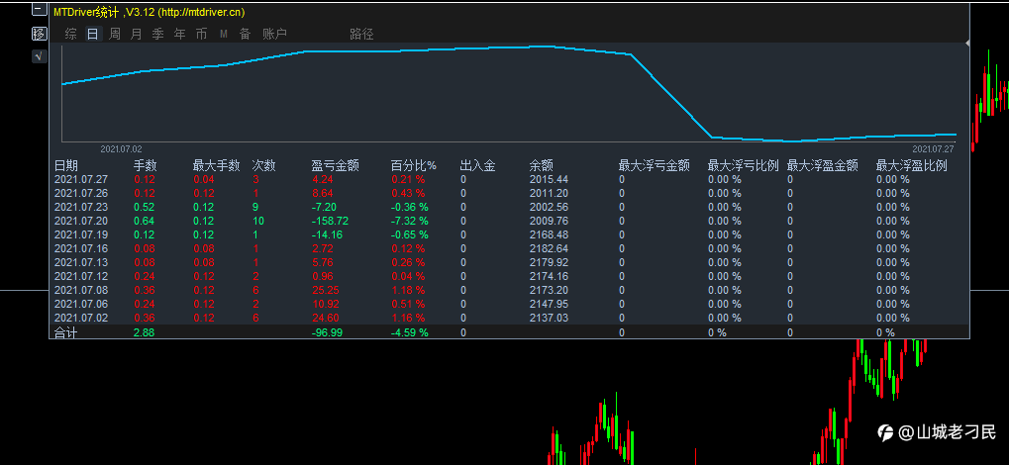Screen dimensions: 1009x465
Task: Click the -14.16 loss amount
Action: (328, 234)
